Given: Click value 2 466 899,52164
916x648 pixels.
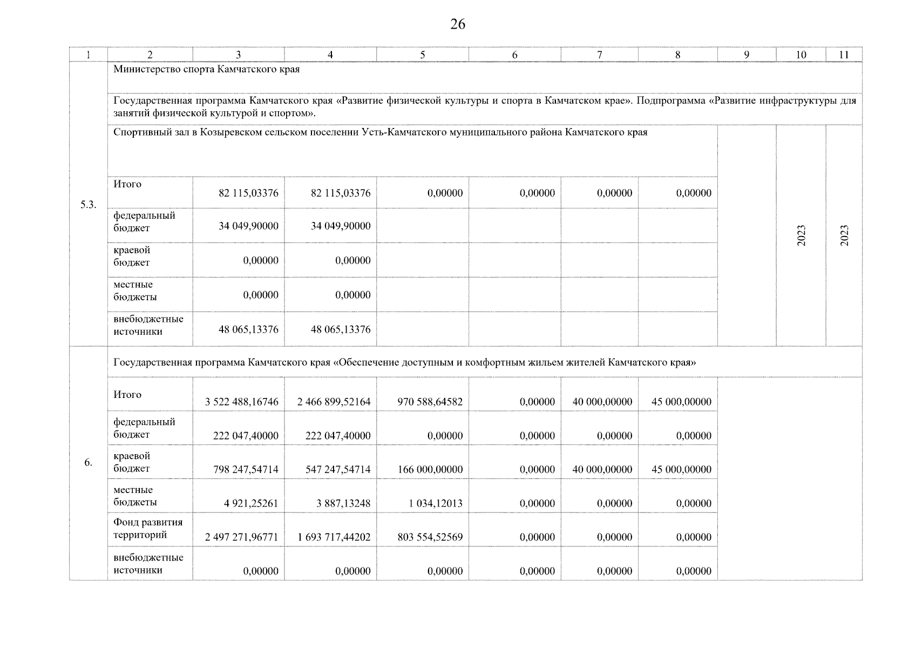Looking at the screenshot, I should point(334,402).
